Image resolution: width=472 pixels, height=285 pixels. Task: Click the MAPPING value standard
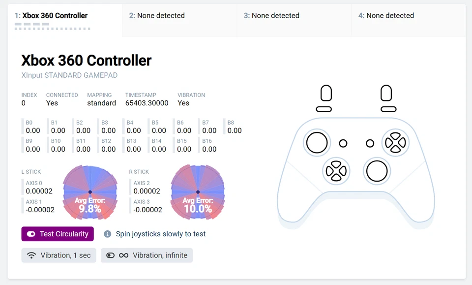click(x=101, y=103)
